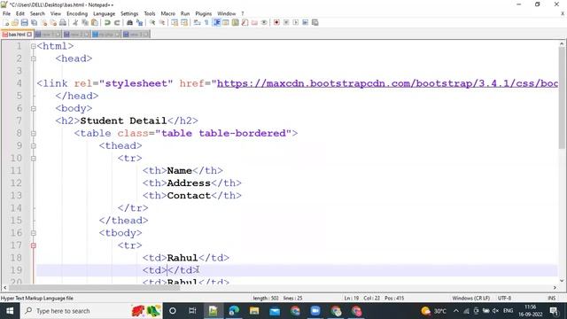Cut selection with the scissors icon
Image resolution: width=567 pixels, height=319 pixels.
click(75, 22)
